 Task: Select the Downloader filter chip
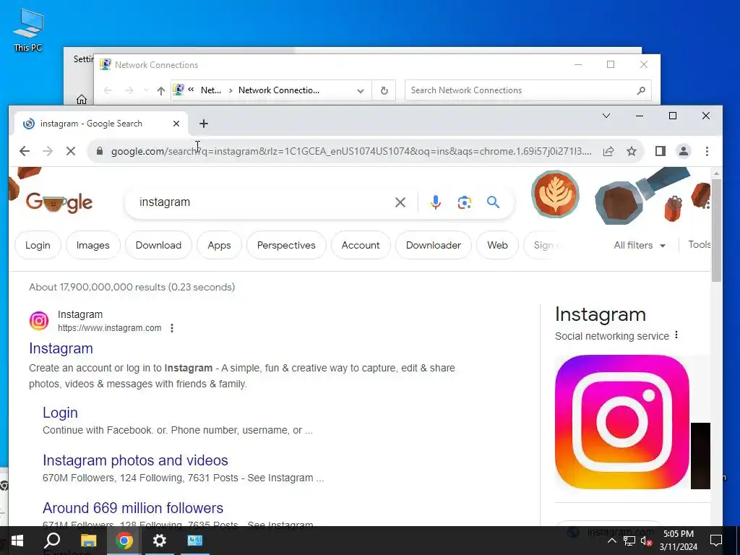click(434, 246)
